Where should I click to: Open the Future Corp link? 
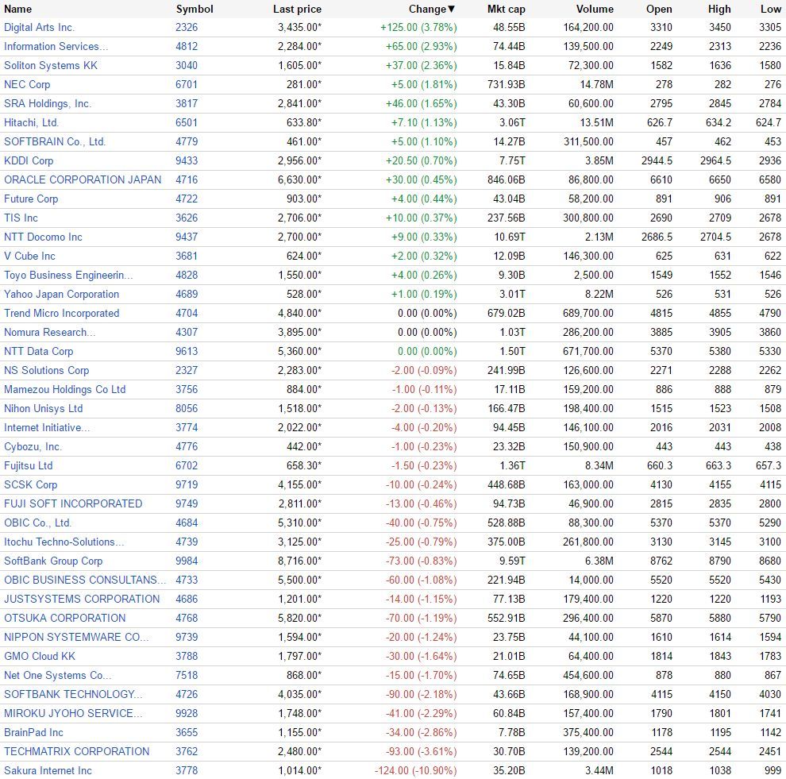(31, 199)
